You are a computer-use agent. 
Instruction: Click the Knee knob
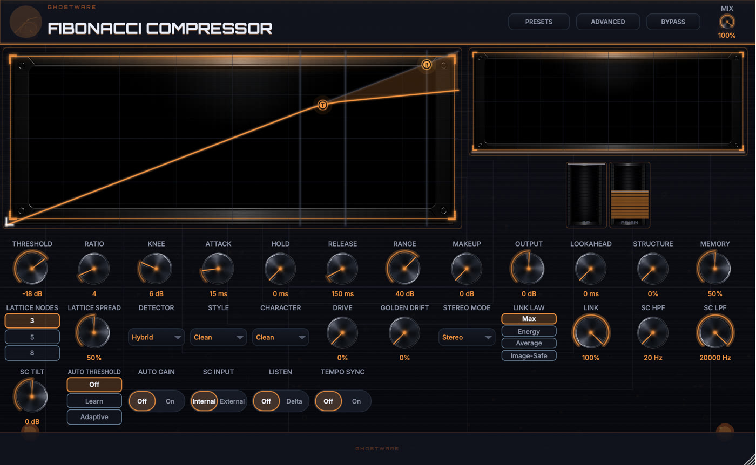pos(156,268)
